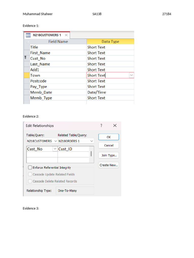This screenshot has width=194, height=258.
Task: Click the relationships field list scrollbar
Action: point(91,154)
